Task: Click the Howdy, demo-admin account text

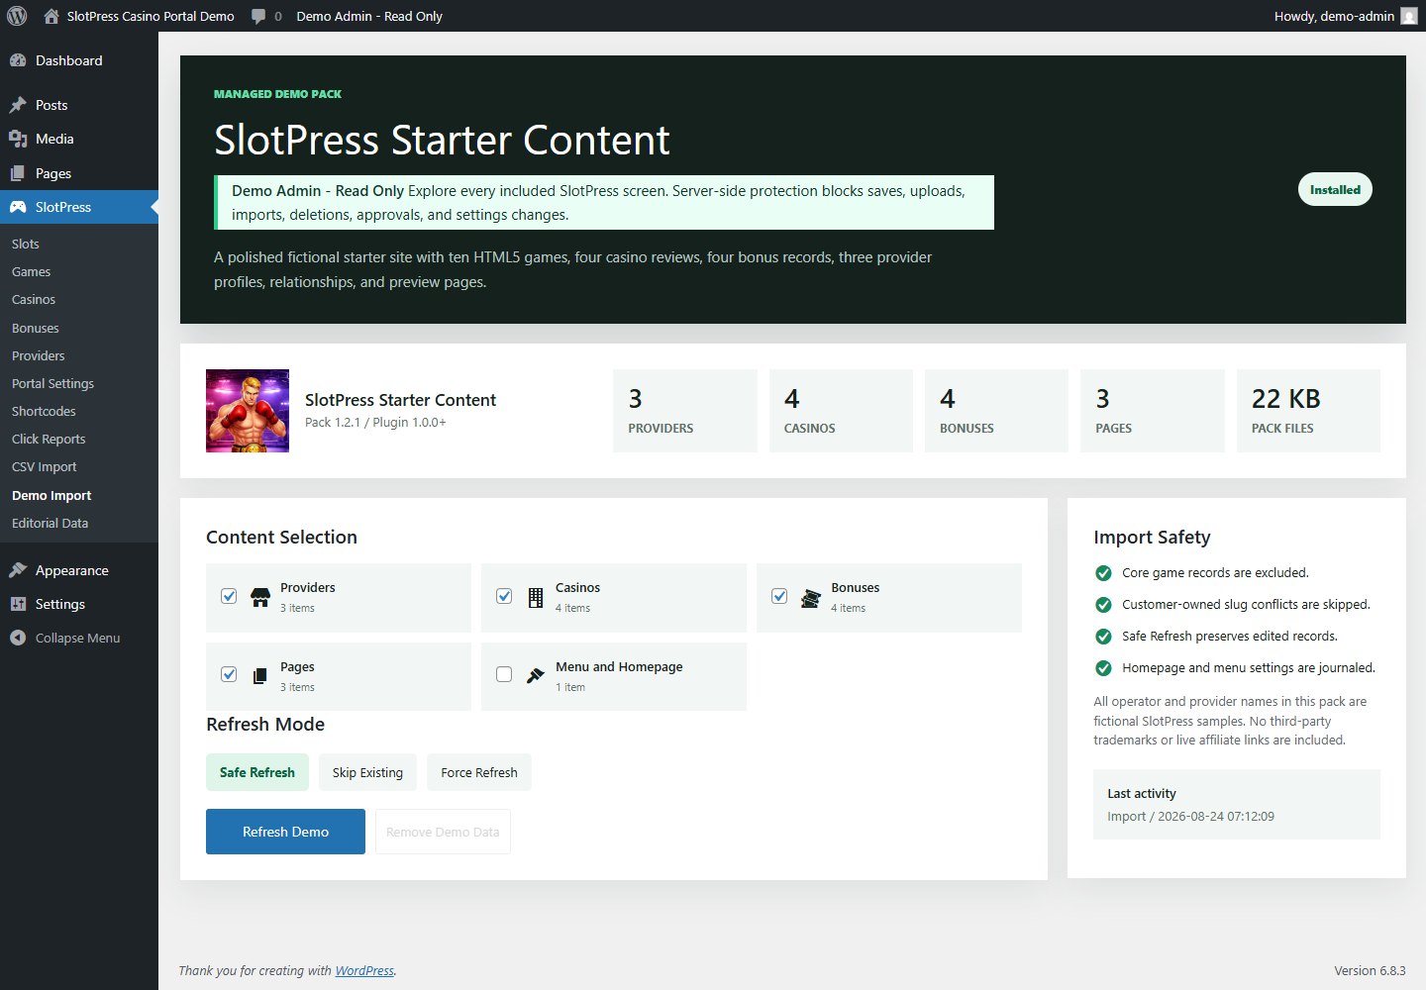Action: (1334, 16)
